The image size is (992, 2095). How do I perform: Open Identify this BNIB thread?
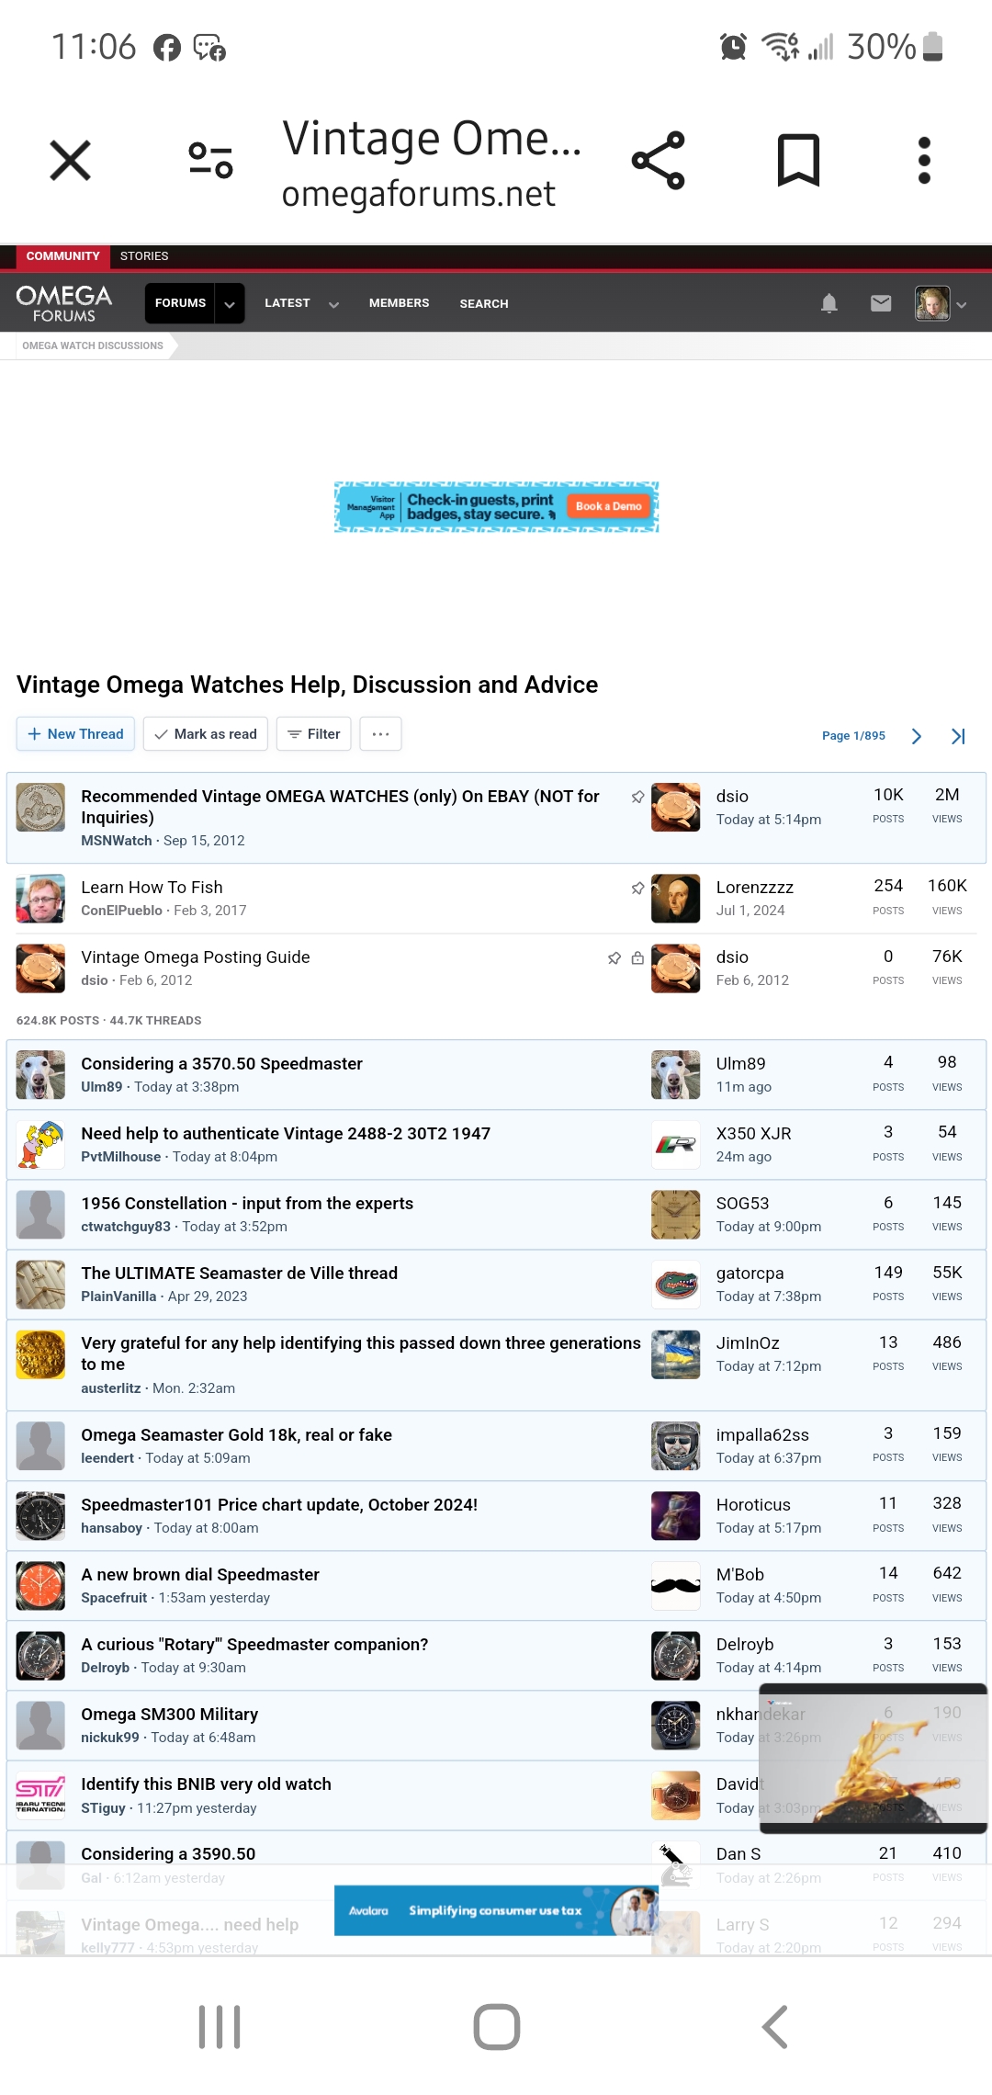click(206, 1784)
